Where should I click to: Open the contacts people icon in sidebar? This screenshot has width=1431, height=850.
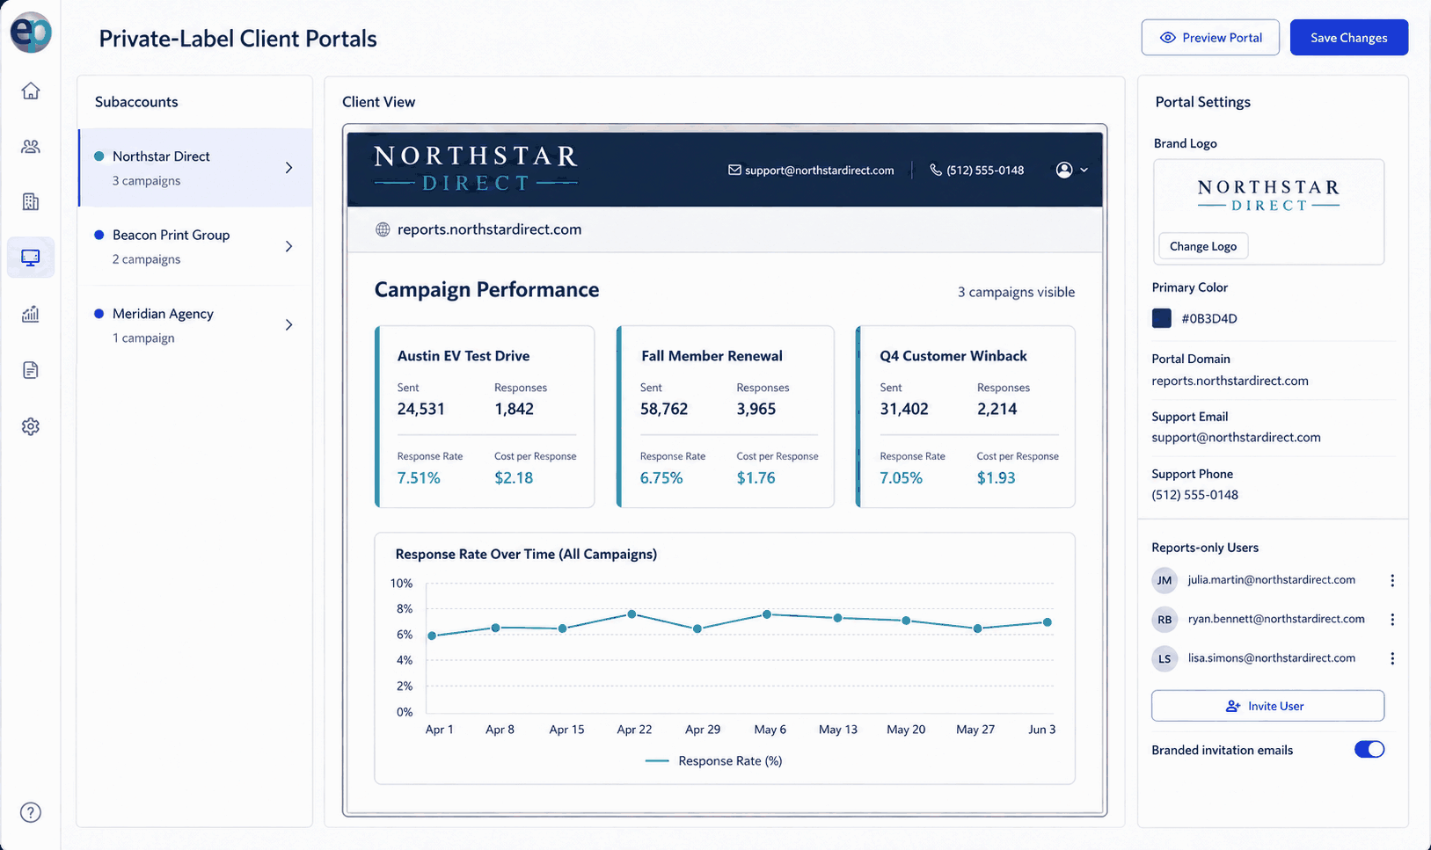pos(31,147)
